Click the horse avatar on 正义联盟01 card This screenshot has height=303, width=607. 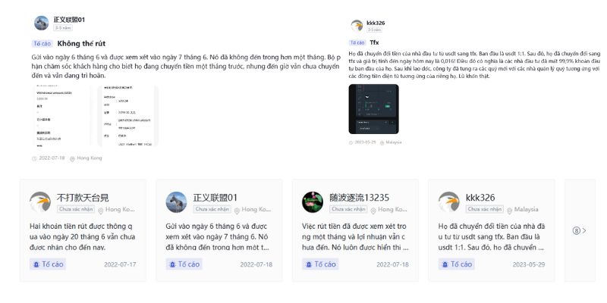click(177, 201)
